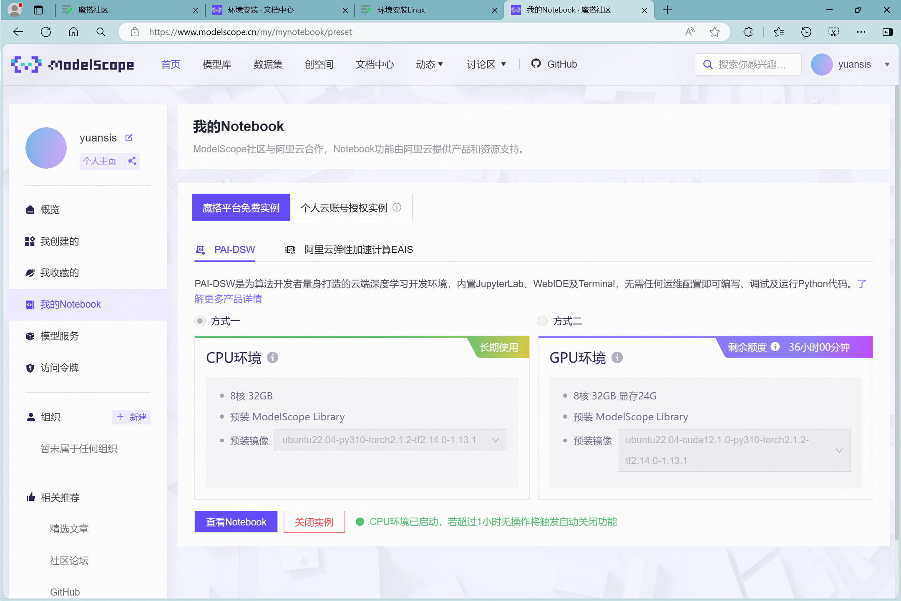901x601 pixels.
Task: Open 文档中心 in the top navigation
Action: (375, 64)
